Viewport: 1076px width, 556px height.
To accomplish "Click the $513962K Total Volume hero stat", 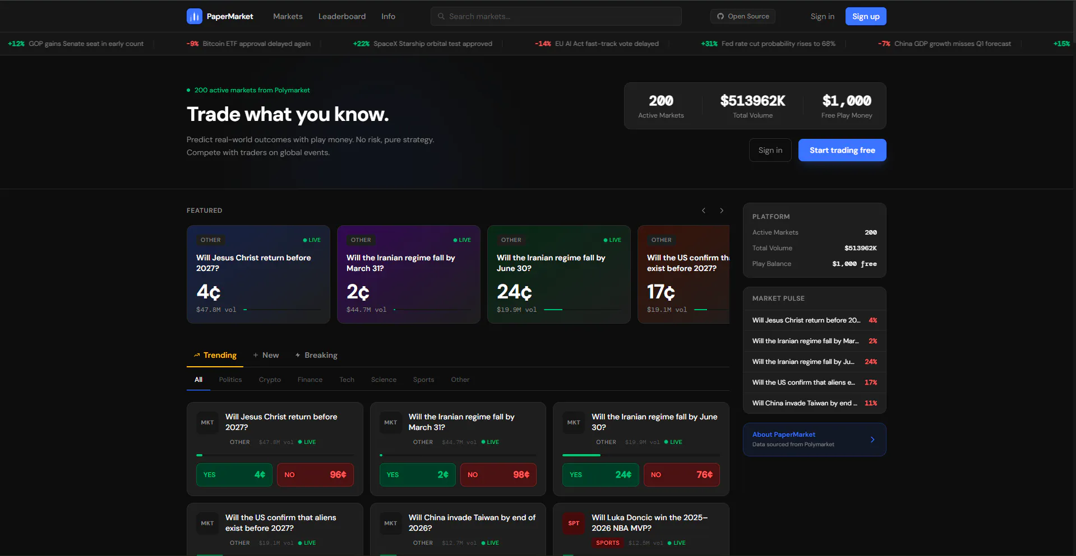I will [752, 106].
